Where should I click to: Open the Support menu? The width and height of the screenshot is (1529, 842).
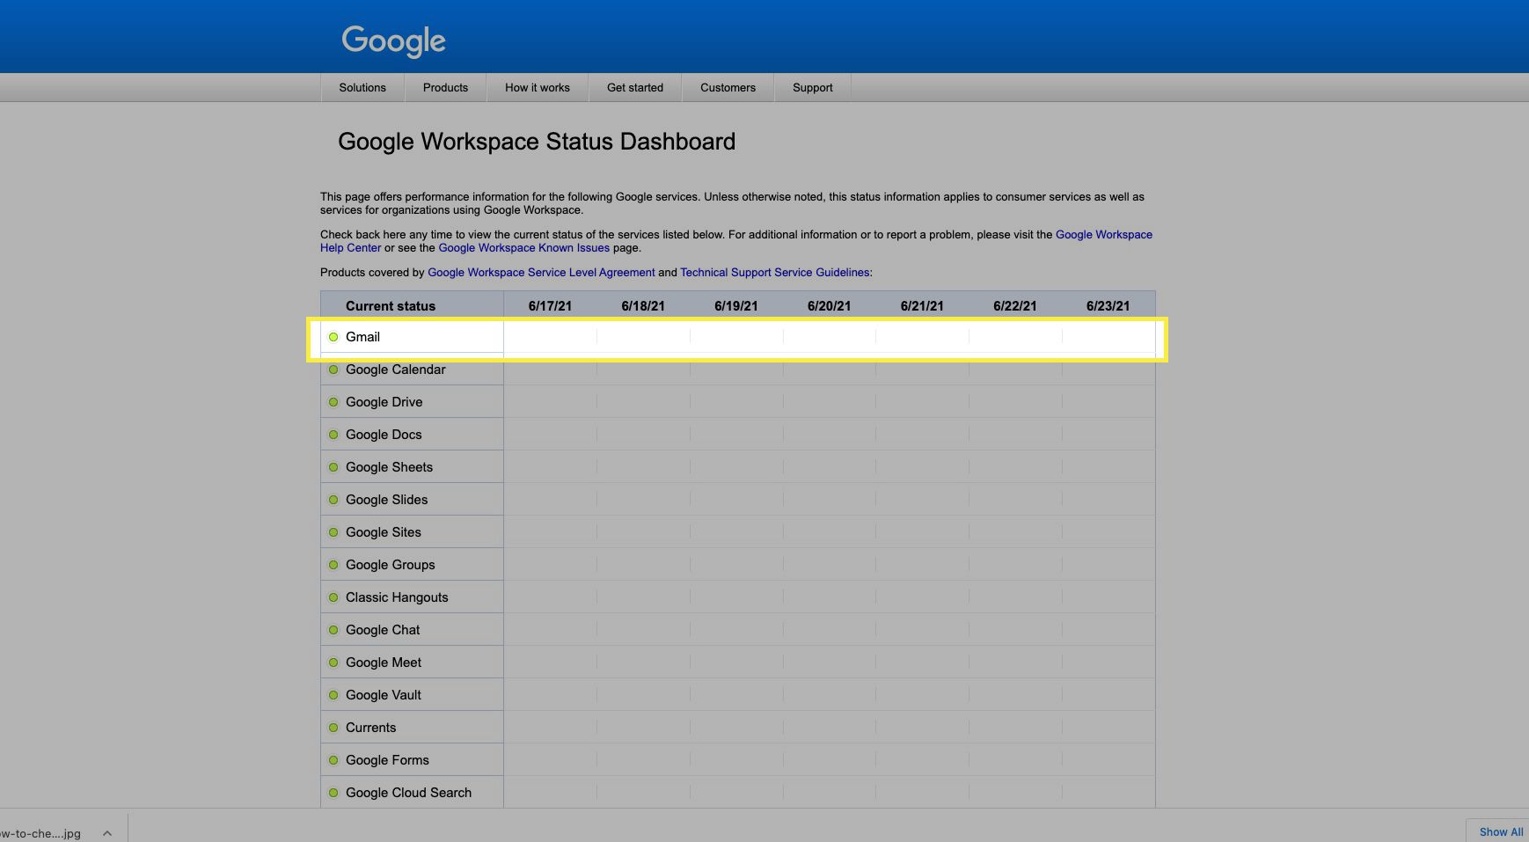(813, 88)
